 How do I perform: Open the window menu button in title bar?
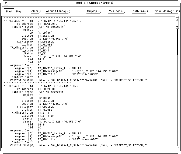[x=6, y=3]
